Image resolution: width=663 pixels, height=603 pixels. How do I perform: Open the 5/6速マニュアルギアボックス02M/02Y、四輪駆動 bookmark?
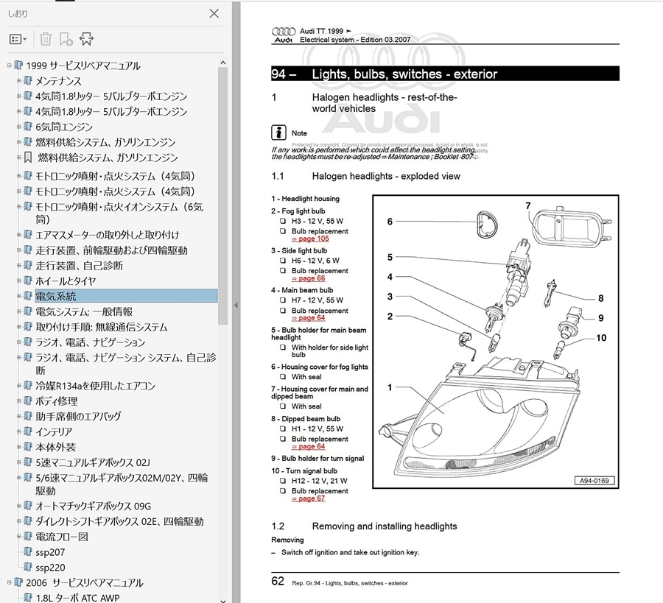[122, 484]
